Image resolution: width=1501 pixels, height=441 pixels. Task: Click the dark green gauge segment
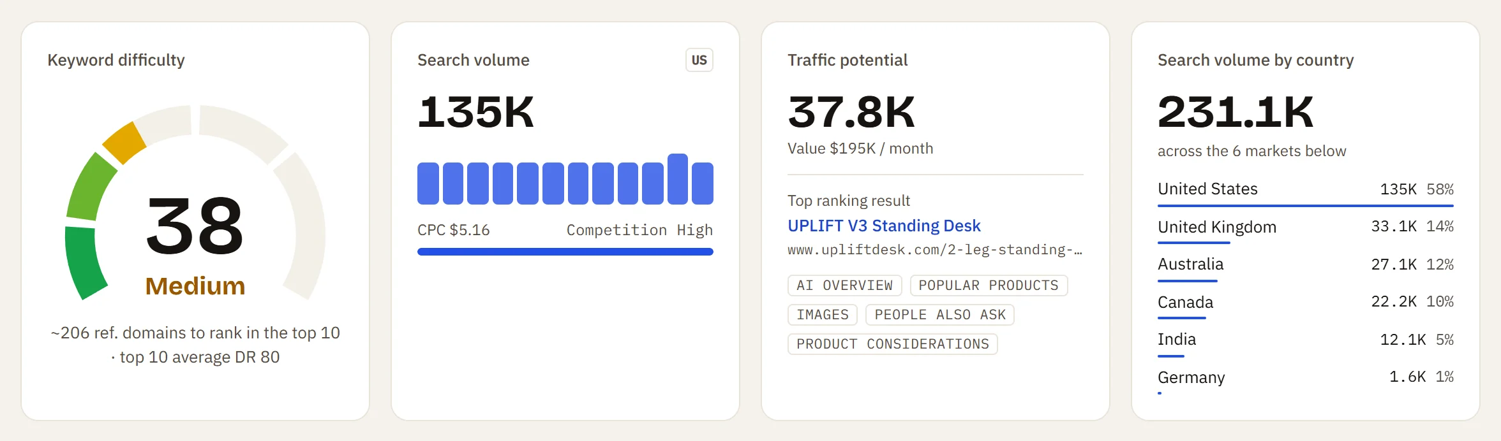(84, 263)
